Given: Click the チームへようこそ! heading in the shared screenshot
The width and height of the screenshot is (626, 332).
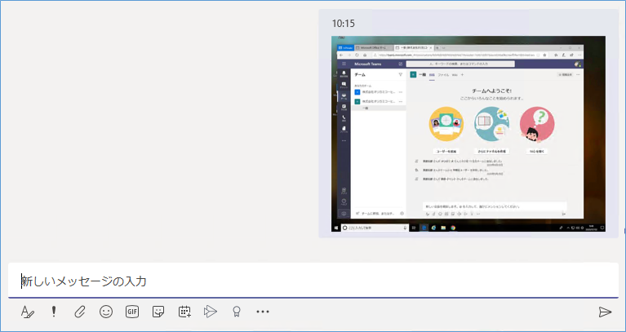Looking at the screenshot, I should click(x=491, y=92).
